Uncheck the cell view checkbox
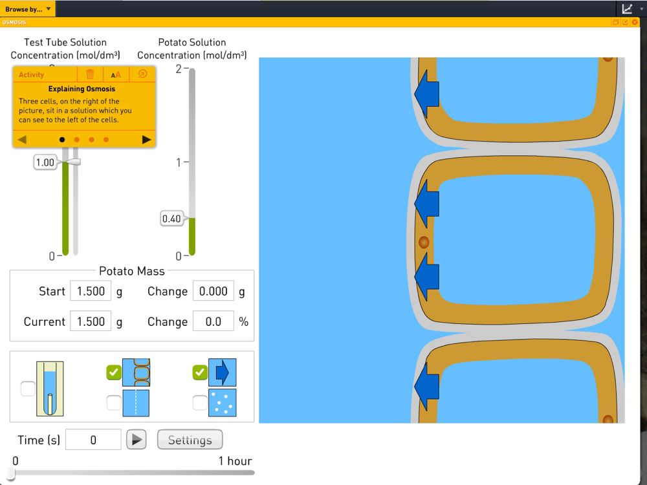 (x=114, y=372)
